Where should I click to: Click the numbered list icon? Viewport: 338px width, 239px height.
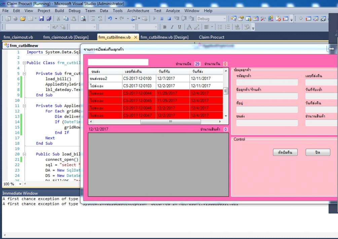coord(227,27)
